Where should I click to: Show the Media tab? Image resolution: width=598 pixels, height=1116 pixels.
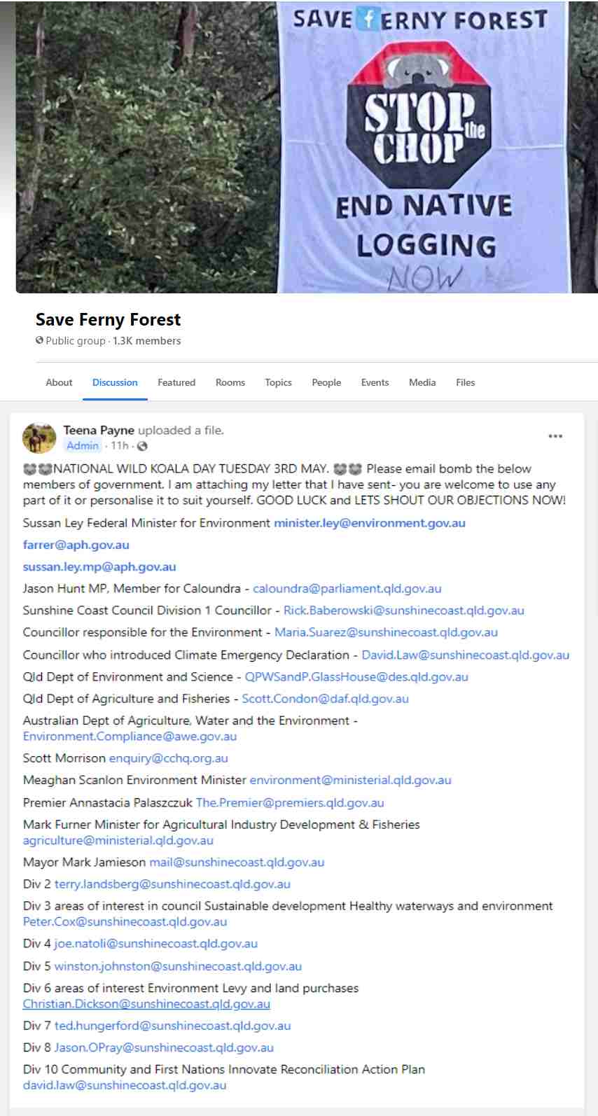[422, 382]
